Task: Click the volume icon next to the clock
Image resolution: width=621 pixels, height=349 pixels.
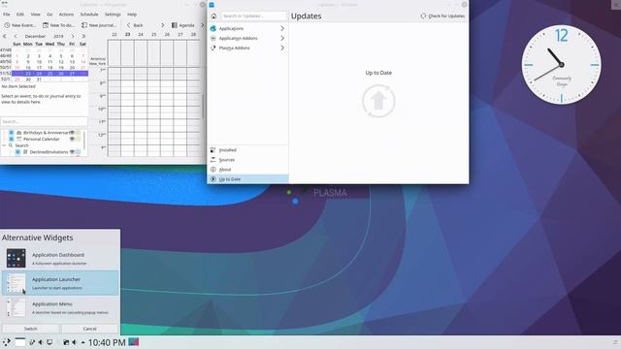Action: click(74, 342)
